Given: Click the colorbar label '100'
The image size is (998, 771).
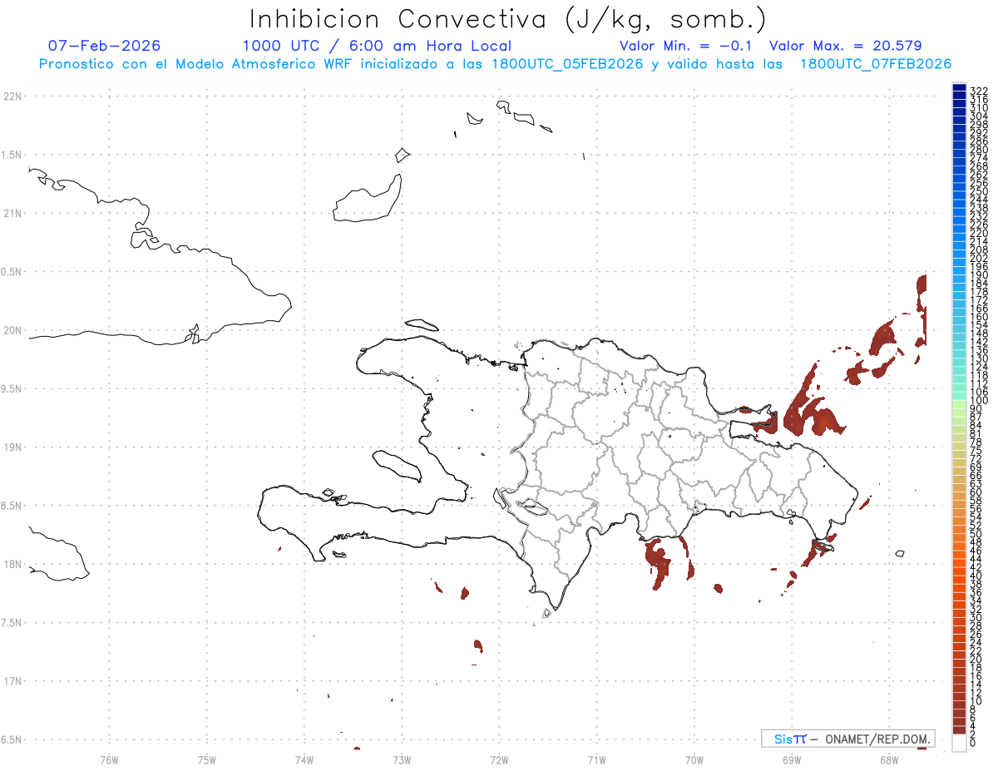Looking at the screenshot, I should [x=978, y=401].
